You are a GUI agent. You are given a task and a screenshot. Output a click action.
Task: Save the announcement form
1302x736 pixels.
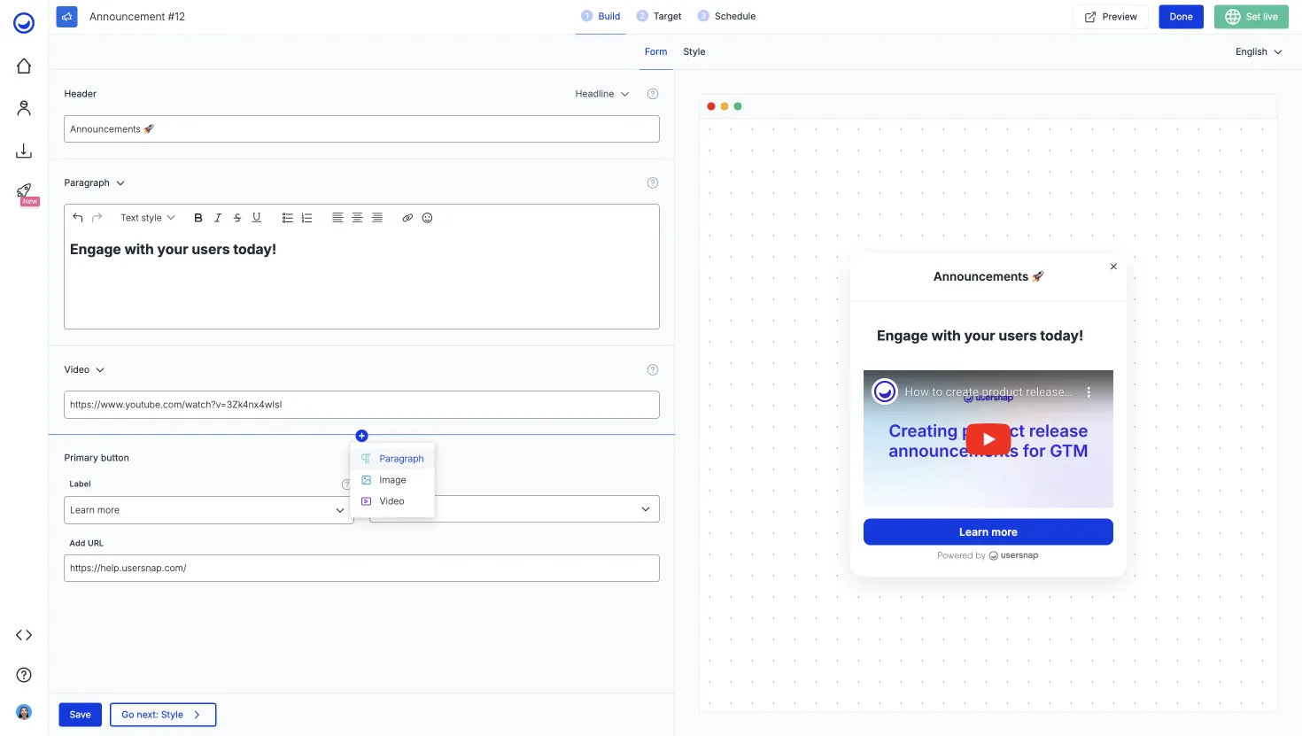80,714
